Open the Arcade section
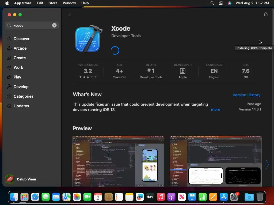 17,48
